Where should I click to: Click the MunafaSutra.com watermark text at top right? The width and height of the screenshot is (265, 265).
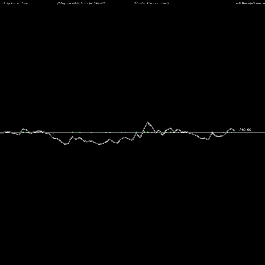[x=253, y=3]
